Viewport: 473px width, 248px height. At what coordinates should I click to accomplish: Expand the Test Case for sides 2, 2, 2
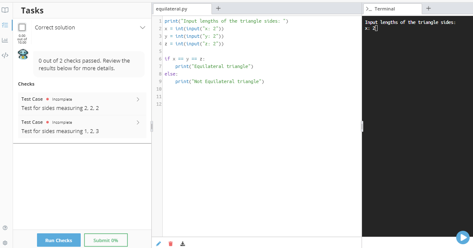(x=137, y=99)
